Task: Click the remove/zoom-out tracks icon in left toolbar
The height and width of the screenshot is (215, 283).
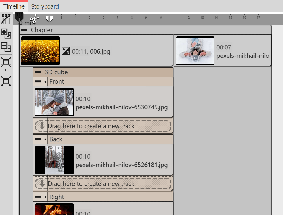Action: 6,47
